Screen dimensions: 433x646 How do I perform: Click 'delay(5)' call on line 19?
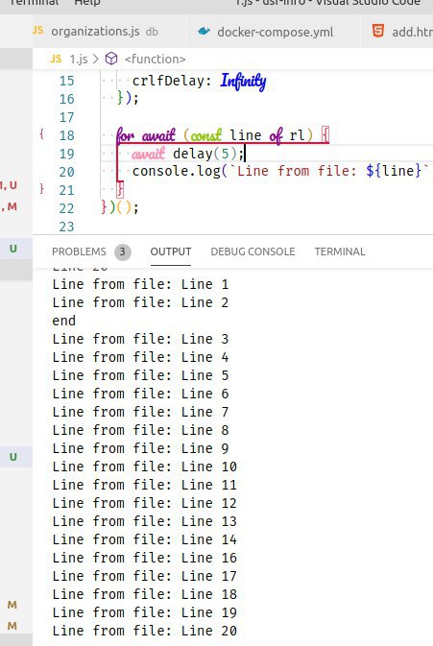coord(204,154)
